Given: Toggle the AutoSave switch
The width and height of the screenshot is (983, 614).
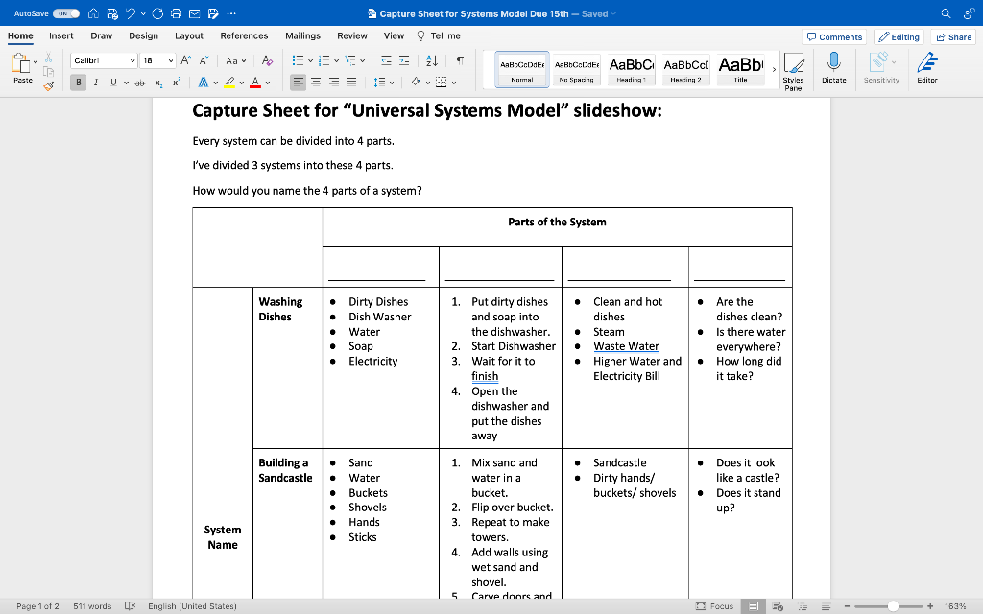Looking at the screenshot, I should tap(66, 13).
